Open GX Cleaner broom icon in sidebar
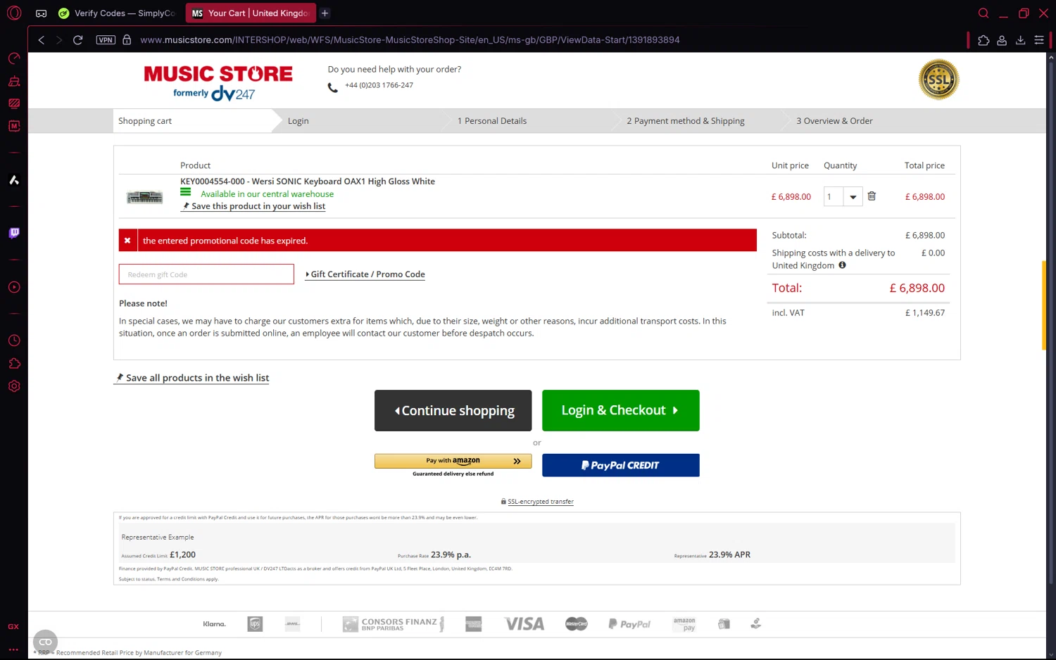Screen dimensions: 1056x660 point(14,81)
